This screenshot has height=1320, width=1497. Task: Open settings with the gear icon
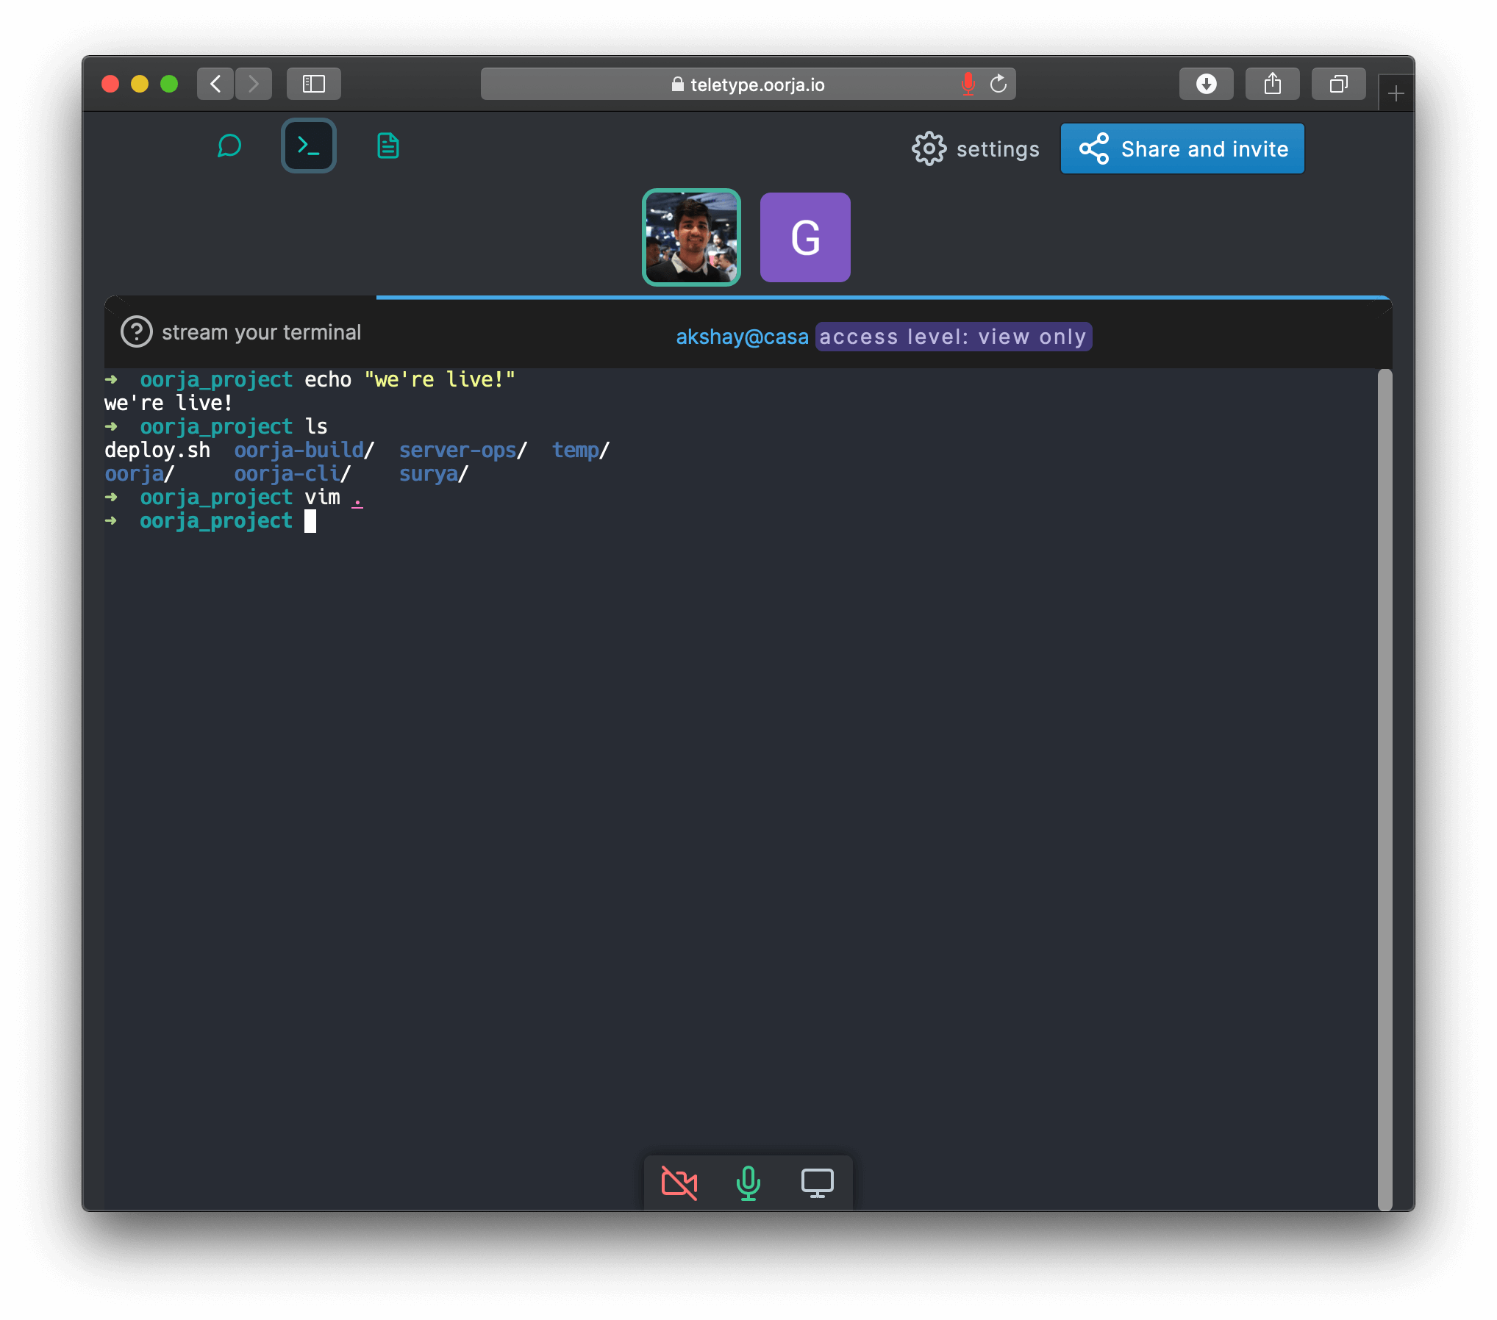point(929,149)
